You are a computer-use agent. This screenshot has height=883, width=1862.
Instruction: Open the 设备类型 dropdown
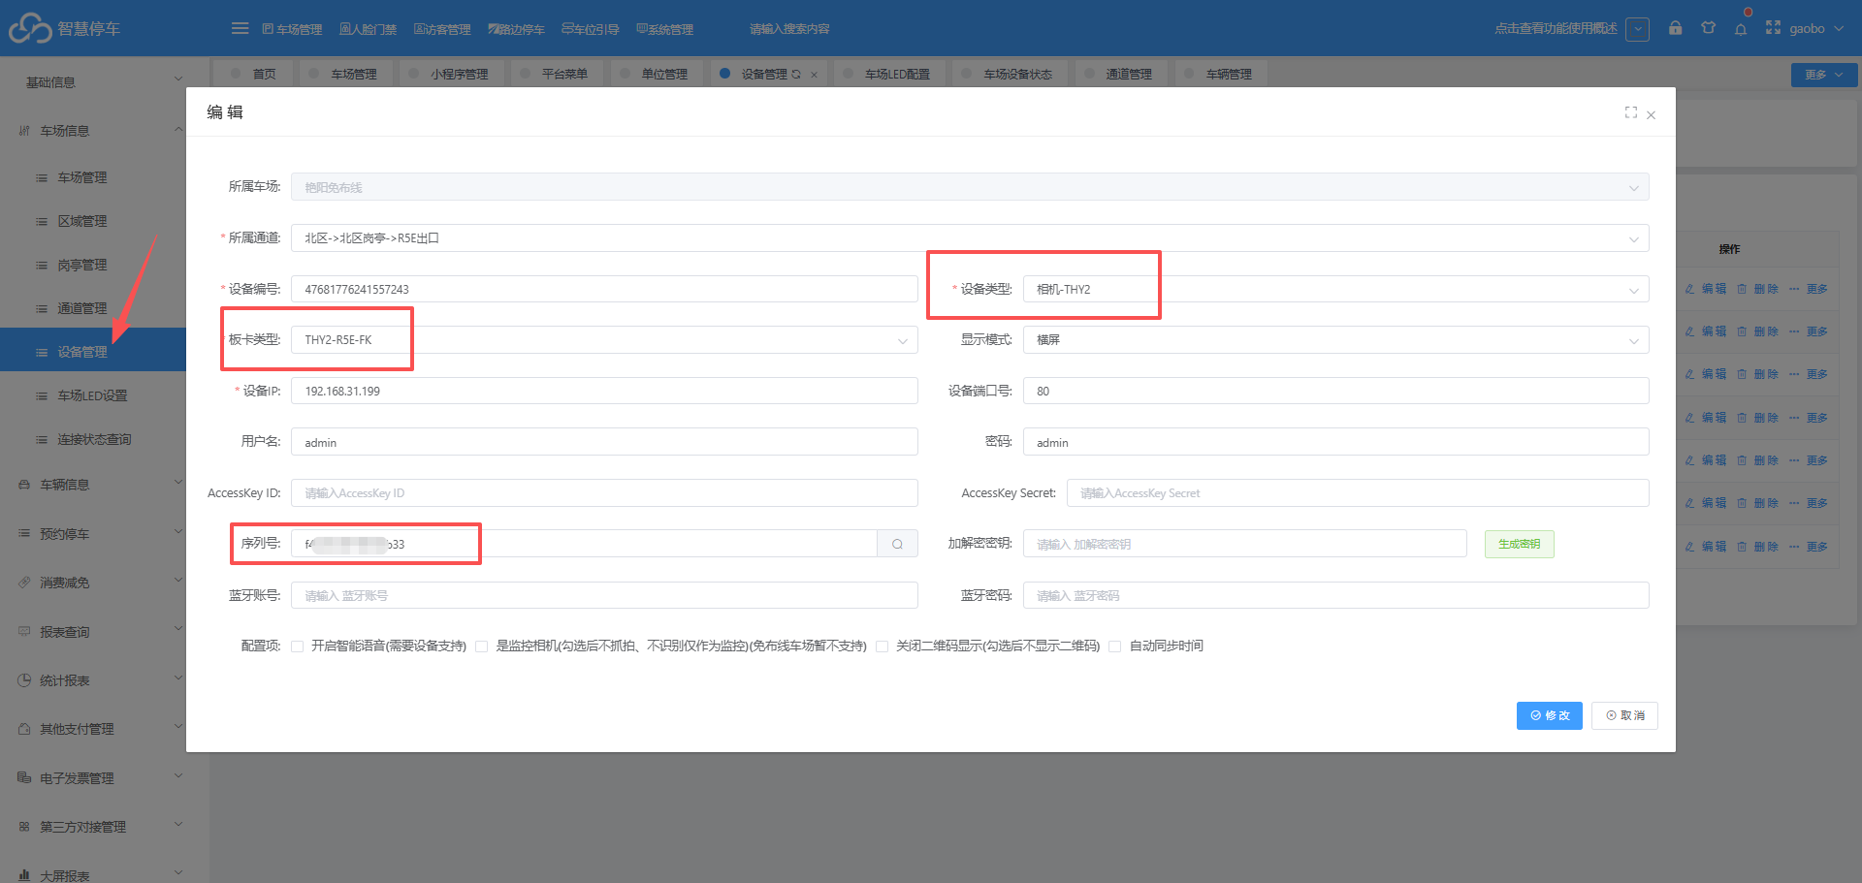(1335, 289)
